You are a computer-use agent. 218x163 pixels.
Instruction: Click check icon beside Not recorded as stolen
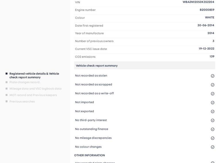tap(213, 76)
